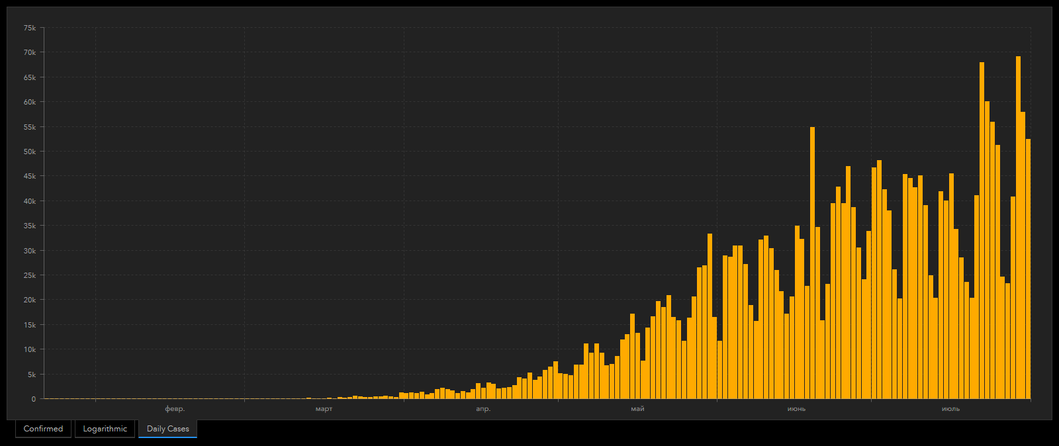1059x446 pixels.
Task: Click the 10k y-axis tick label
Action: 30,349
